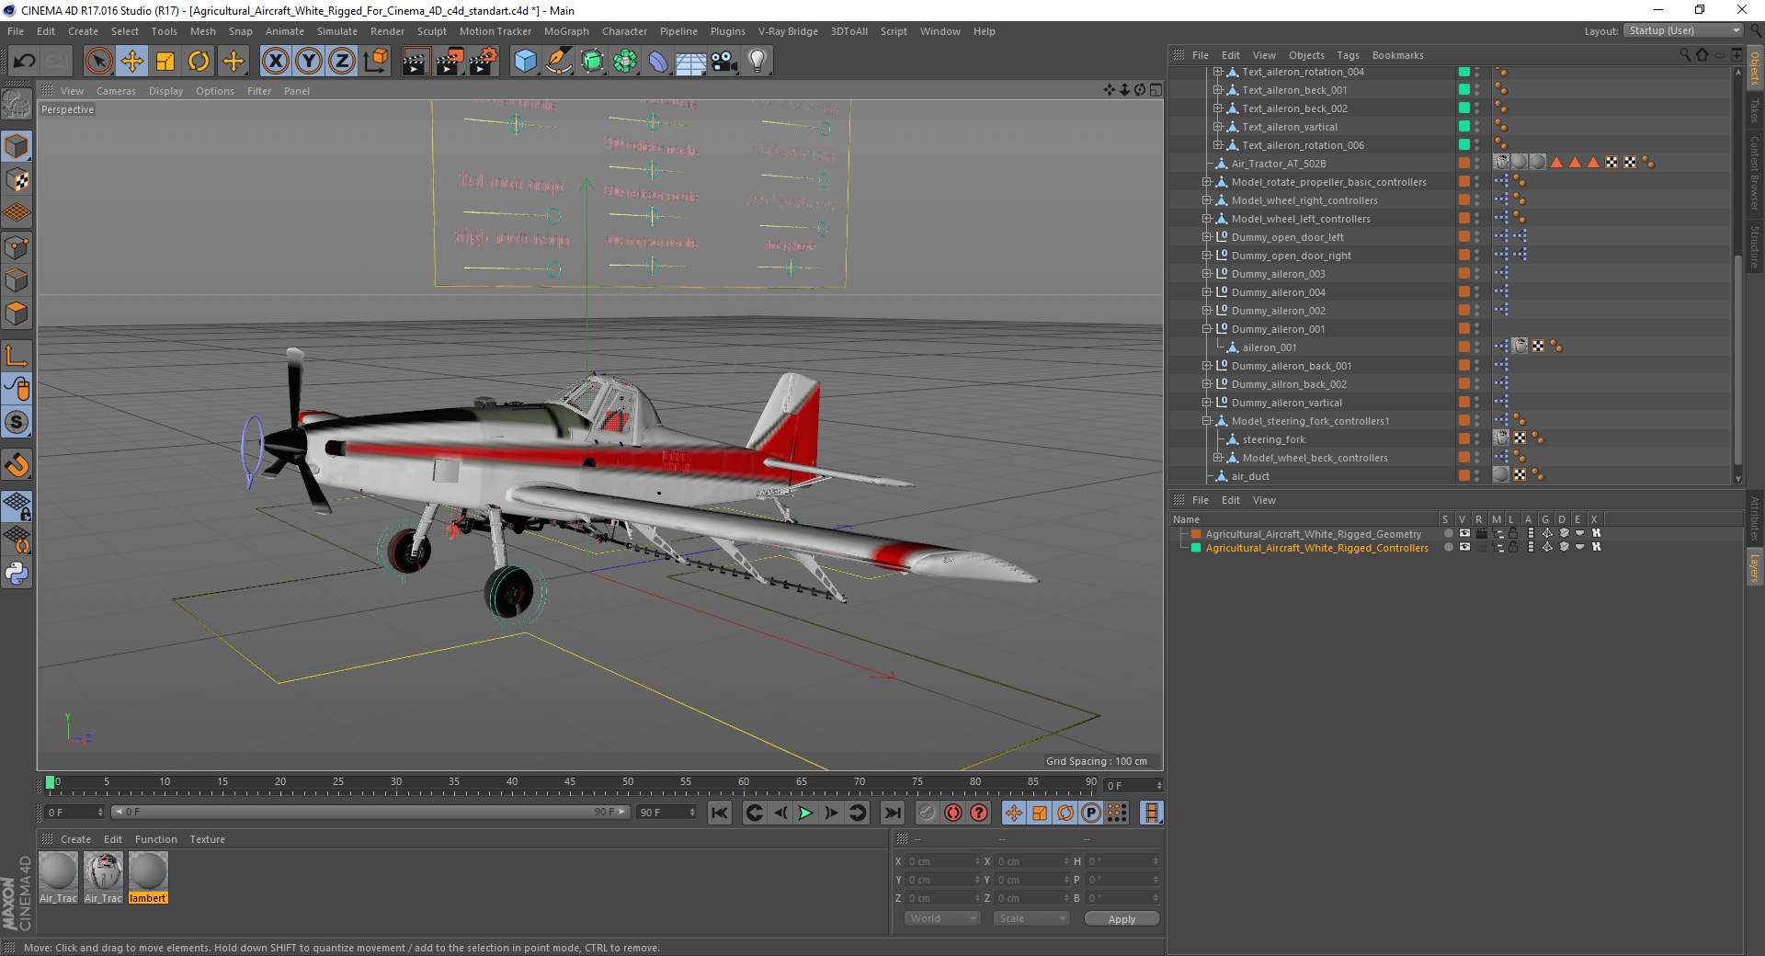Viewport: 1765px width, 956px height.
Task: Open the Python script icon
Action: pos(17,574)
